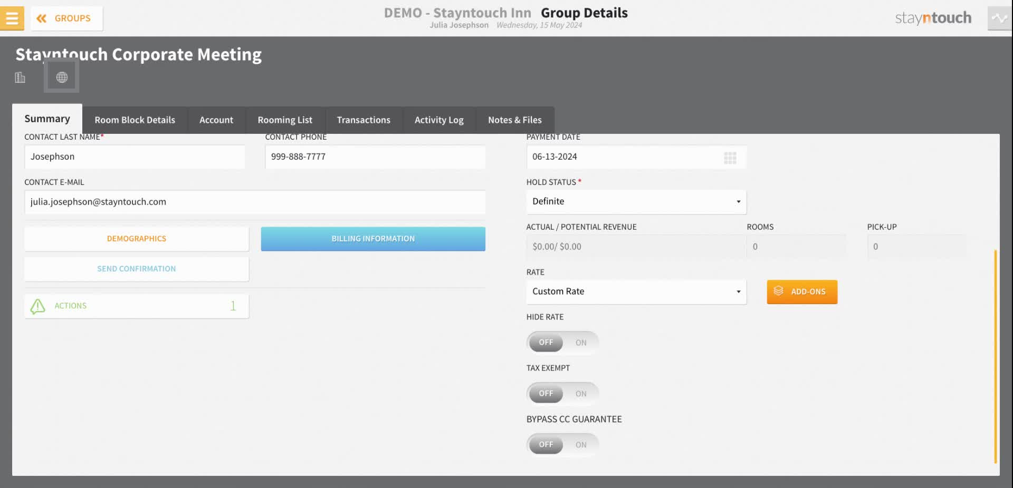Open the Activity Log tab
The height and width of the screenshot is (488, 1013).
click(439, 120)
